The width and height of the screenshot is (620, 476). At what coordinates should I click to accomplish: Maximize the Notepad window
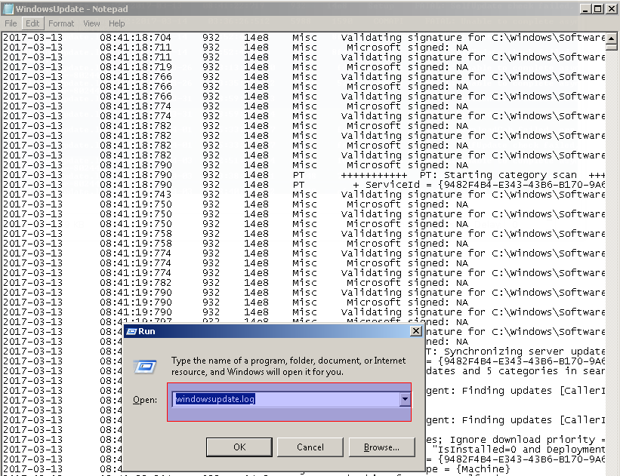(598, 9)
